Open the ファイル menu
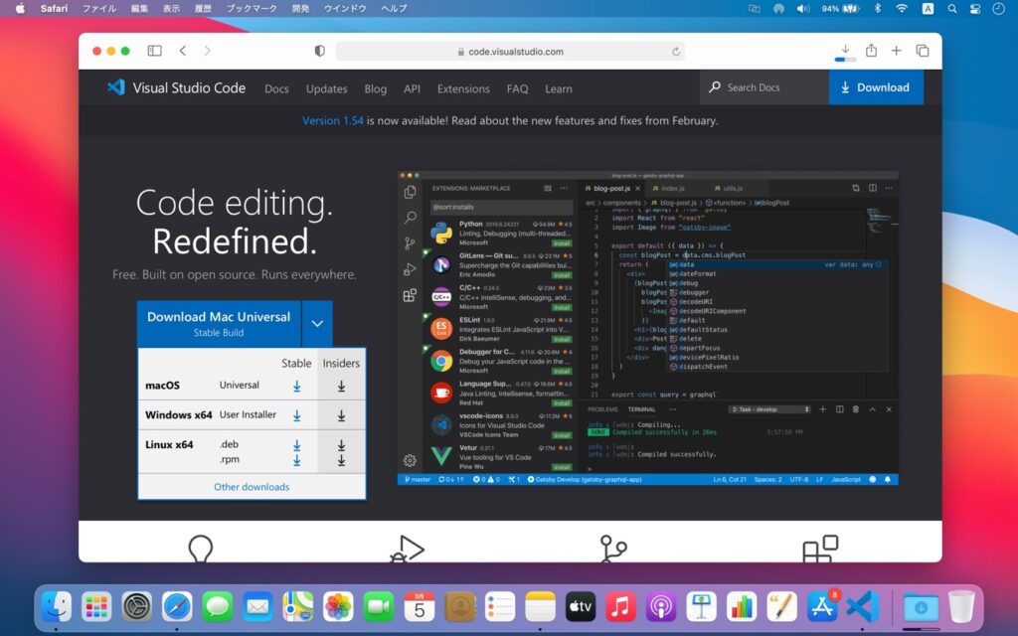Viewport: 1018px width, 636px height. coord(99,8)
